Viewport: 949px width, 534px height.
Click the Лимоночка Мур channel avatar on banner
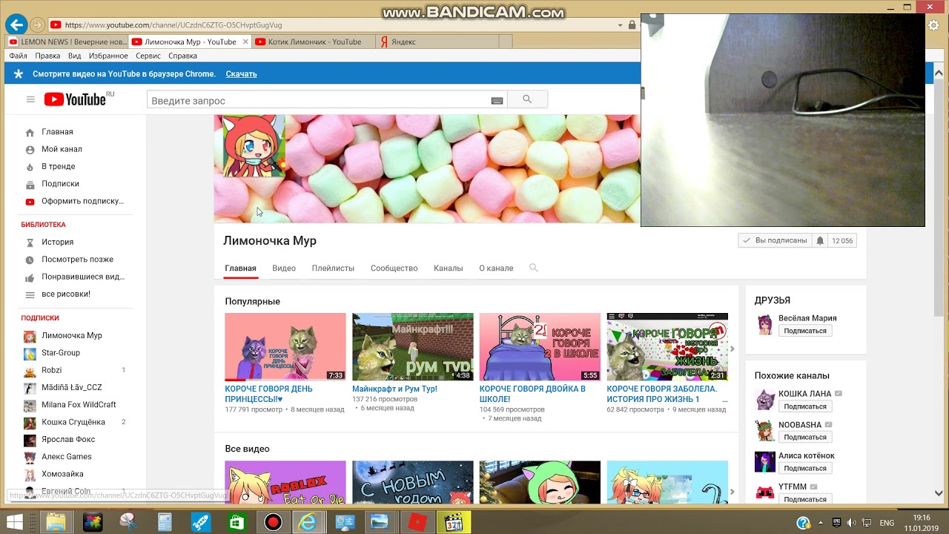[254, 146]
